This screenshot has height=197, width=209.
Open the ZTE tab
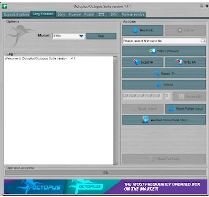coord(102,14)
